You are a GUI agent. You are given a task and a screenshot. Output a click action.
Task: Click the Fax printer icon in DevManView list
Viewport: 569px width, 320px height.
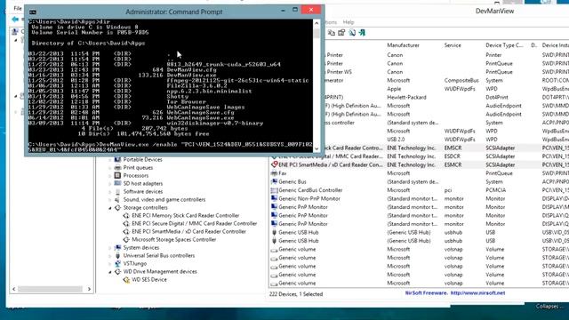click(x=275, y=173)
